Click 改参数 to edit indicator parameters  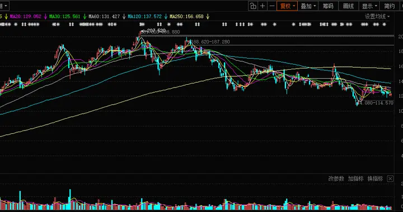336,179
